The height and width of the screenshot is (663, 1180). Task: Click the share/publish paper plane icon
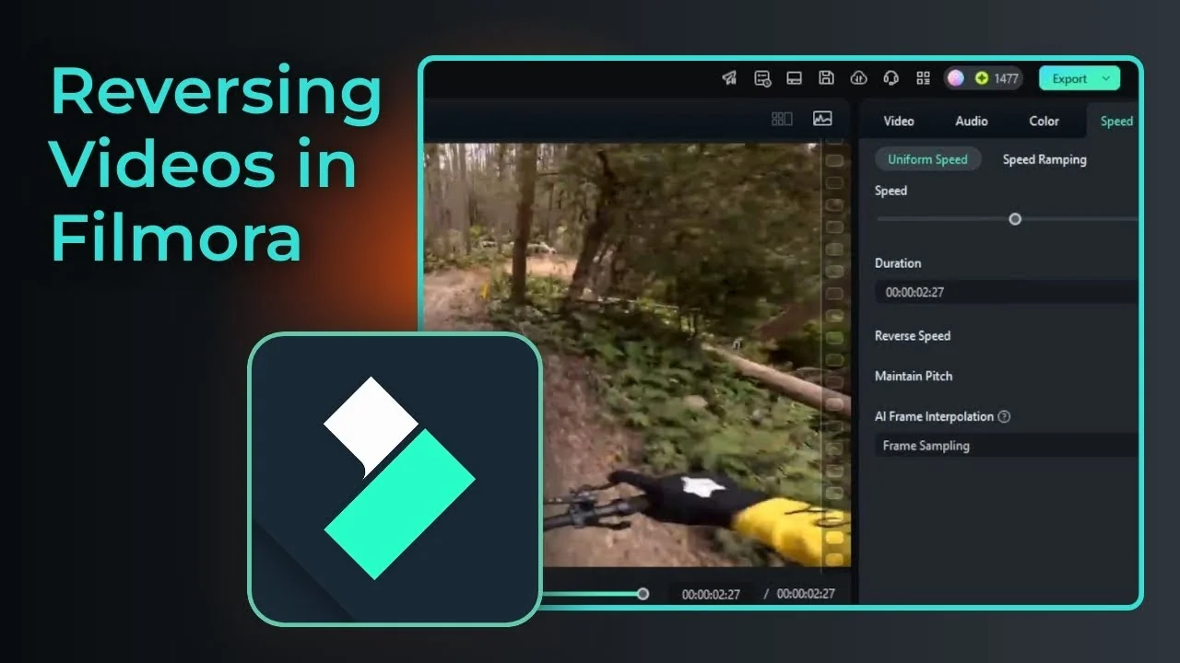click(728, 78)
